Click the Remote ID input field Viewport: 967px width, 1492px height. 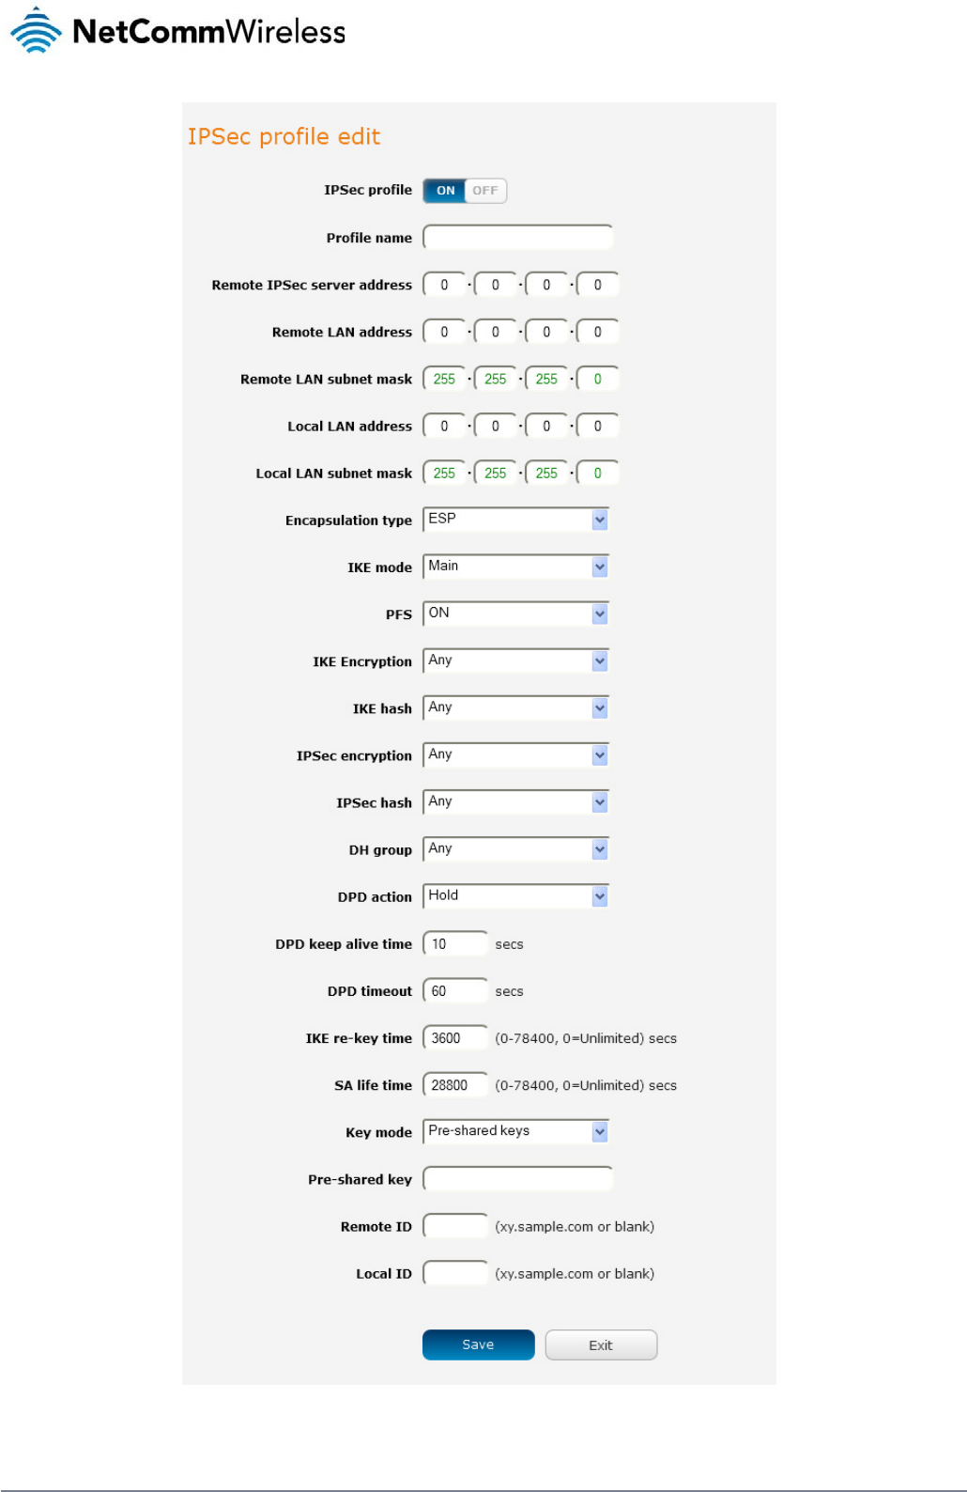pos(455,1226)
